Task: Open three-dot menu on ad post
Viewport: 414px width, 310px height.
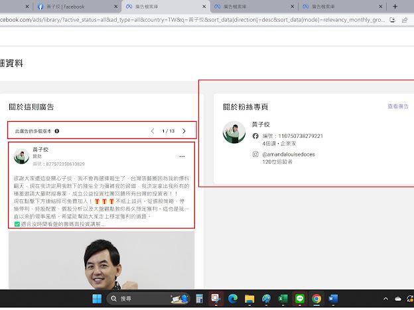Action: coord(182,156)
